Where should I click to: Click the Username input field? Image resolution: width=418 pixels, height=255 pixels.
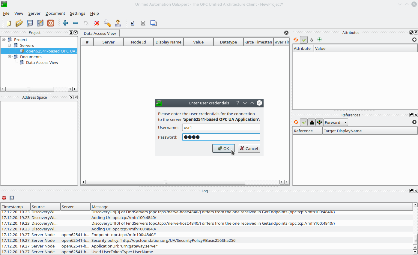pos(221,127)
